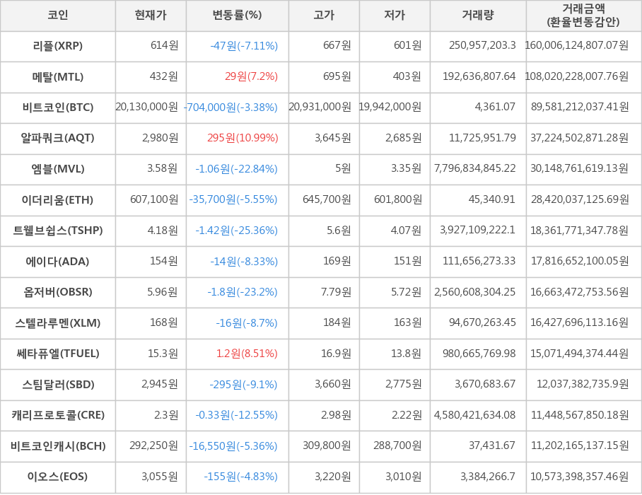642x495 pixels.
Task: Sort by 현재가 column header
Action: click(150, 16)
